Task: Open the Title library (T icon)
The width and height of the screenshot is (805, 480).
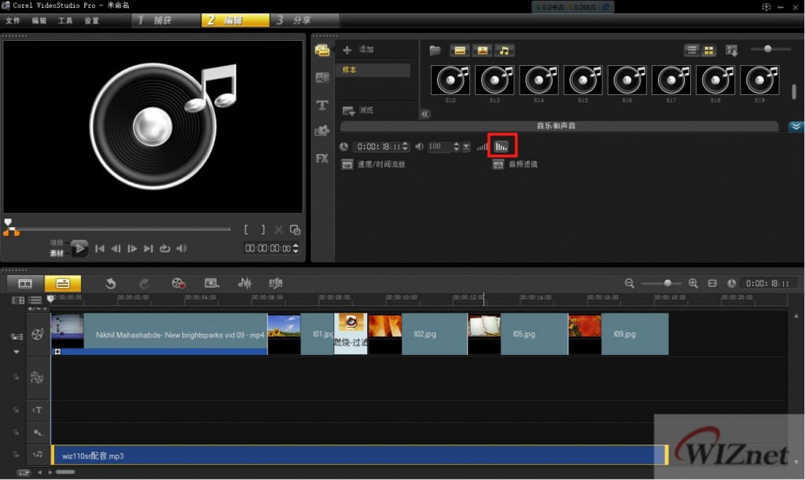Action: pos(322,105)
